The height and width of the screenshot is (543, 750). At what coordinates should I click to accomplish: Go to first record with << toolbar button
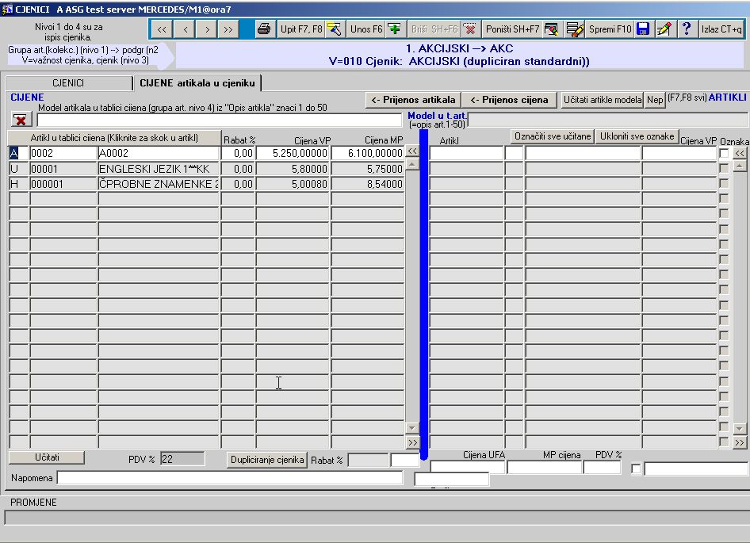coord(162,29)
